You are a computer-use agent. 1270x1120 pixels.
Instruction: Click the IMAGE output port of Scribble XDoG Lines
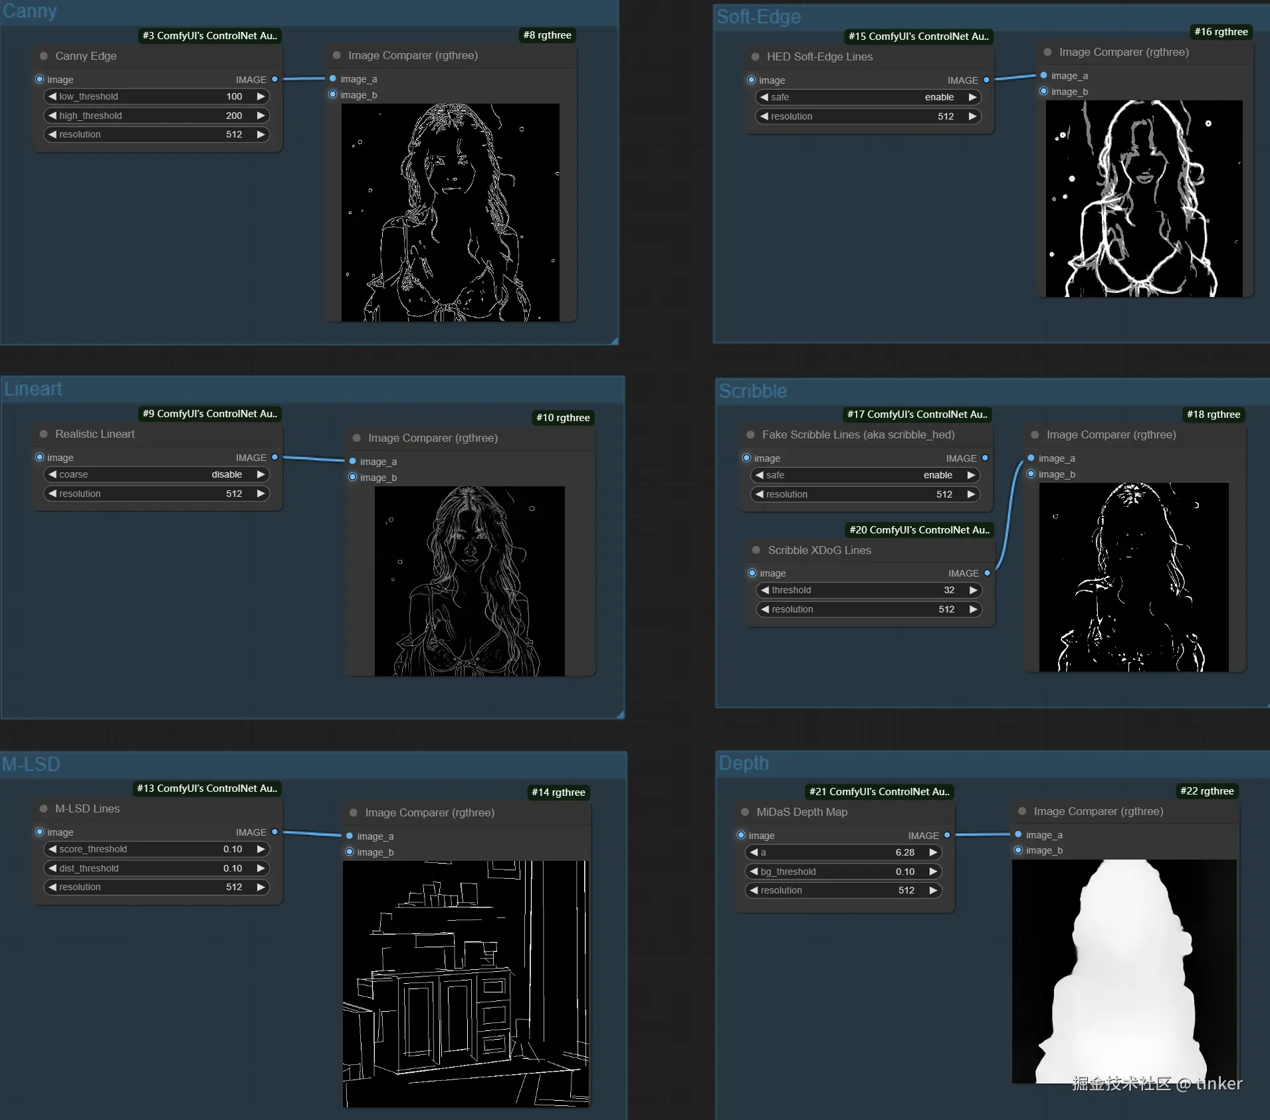987,573
